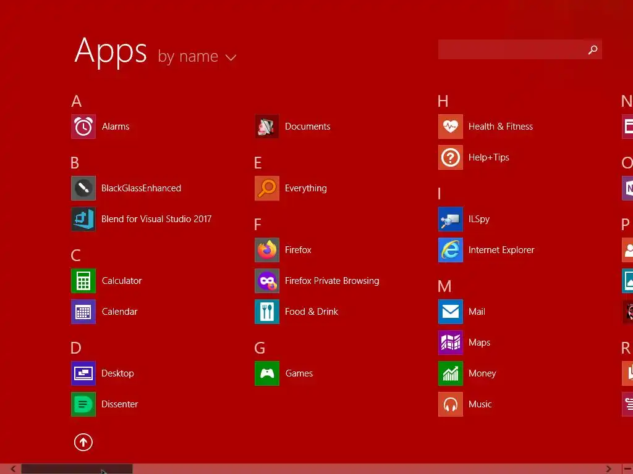
Task: Click the 'Internet Explorer' label
Action: (x=501, y=250)
